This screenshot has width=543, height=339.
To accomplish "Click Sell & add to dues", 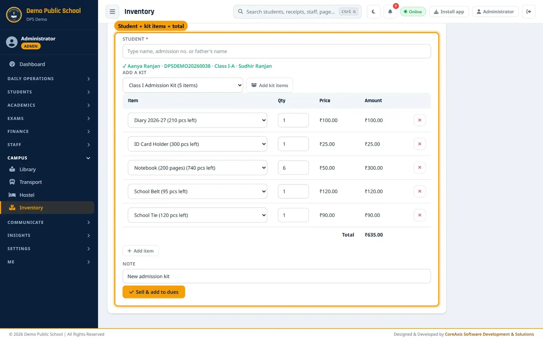I will (154, 292).
